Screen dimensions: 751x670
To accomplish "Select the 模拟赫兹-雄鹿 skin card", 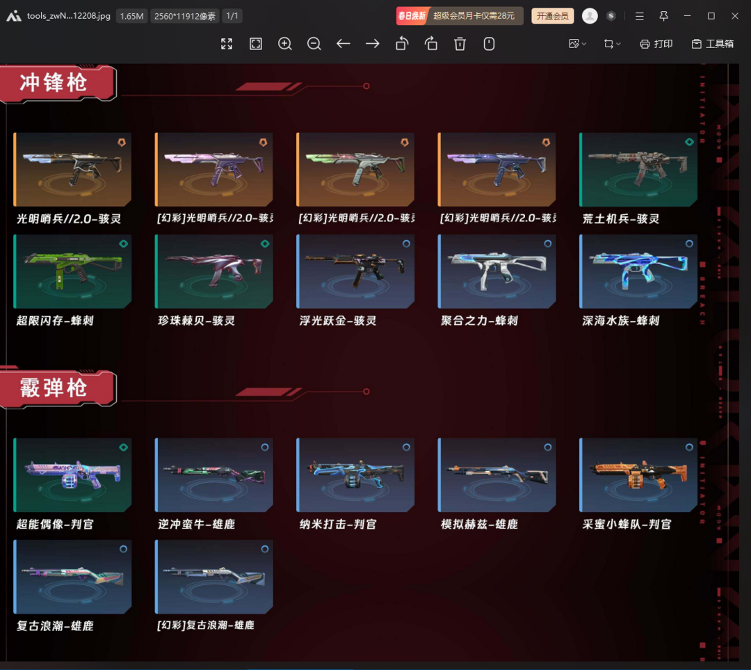I will 496,475.
